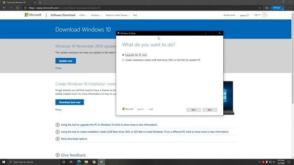This screenshot has width=294, height=165.
Task: Minimize the Windows 10 Setup dialog
Action: (206, 33)
